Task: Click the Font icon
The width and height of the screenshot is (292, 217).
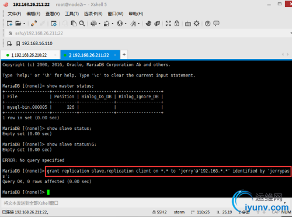Action: coord(133,23)
